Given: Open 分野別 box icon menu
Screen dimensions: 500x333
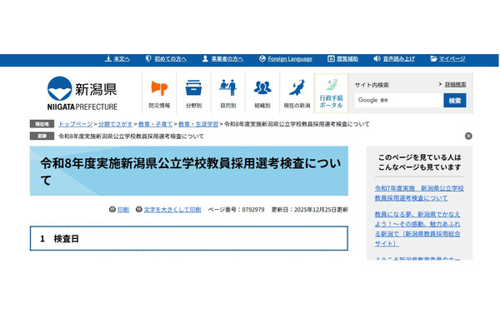Looking at the screenshot, I should click(x=193, y=93).
